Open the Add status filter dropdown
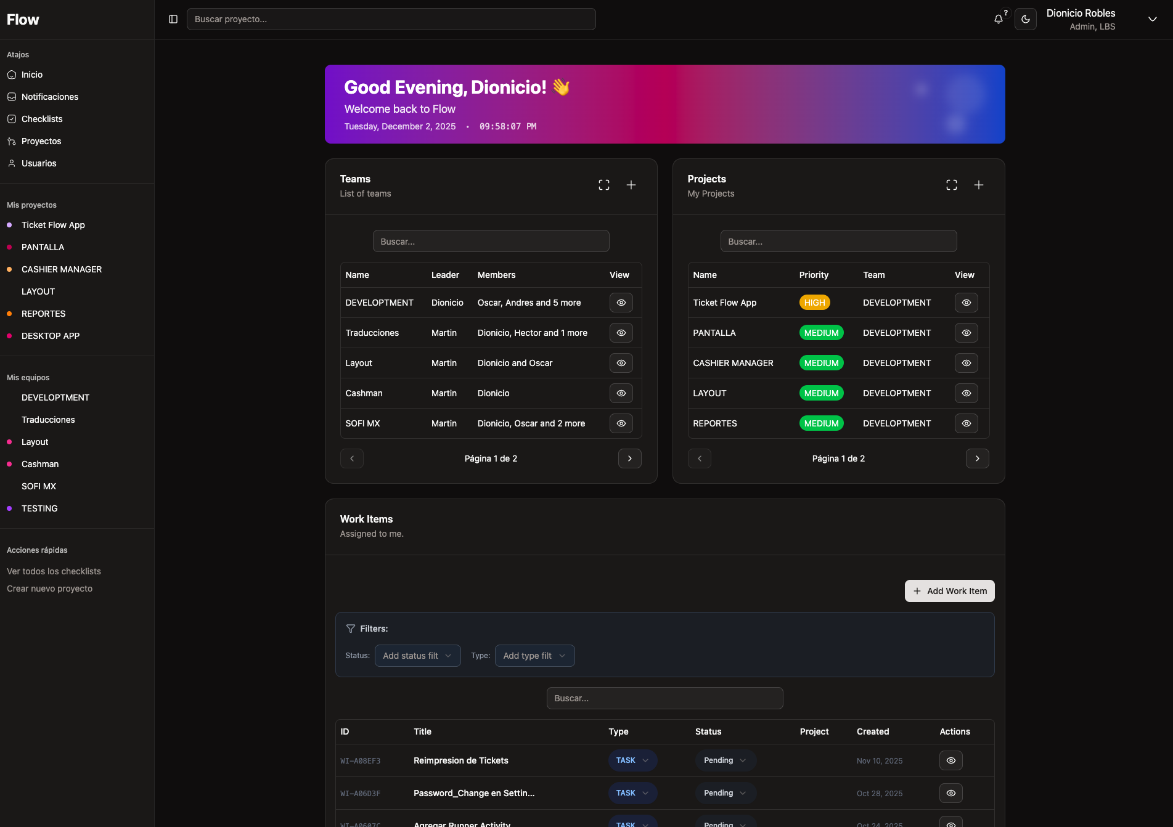Image resolution: width=1173 pixels, height=827 pixels. click(x=417, y=656)
